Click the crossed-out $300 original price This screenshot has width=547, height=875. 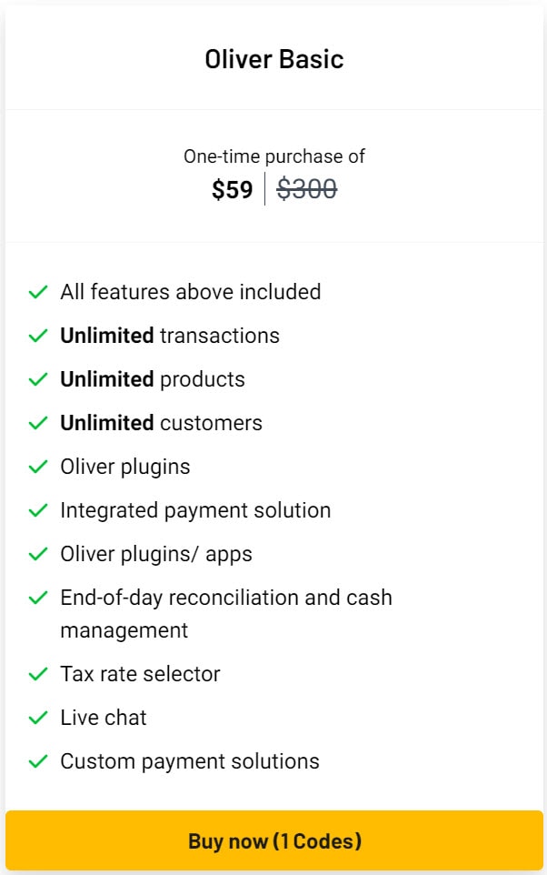[307, 188]
